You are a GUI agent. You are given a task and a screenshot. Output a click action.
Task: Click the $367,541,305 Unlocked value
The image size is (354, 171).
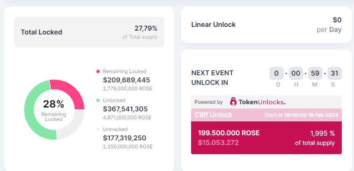coord(125,109)
